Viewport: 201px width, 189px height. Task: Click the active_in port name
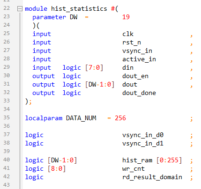pyautogui.click(x=139, y=59)
